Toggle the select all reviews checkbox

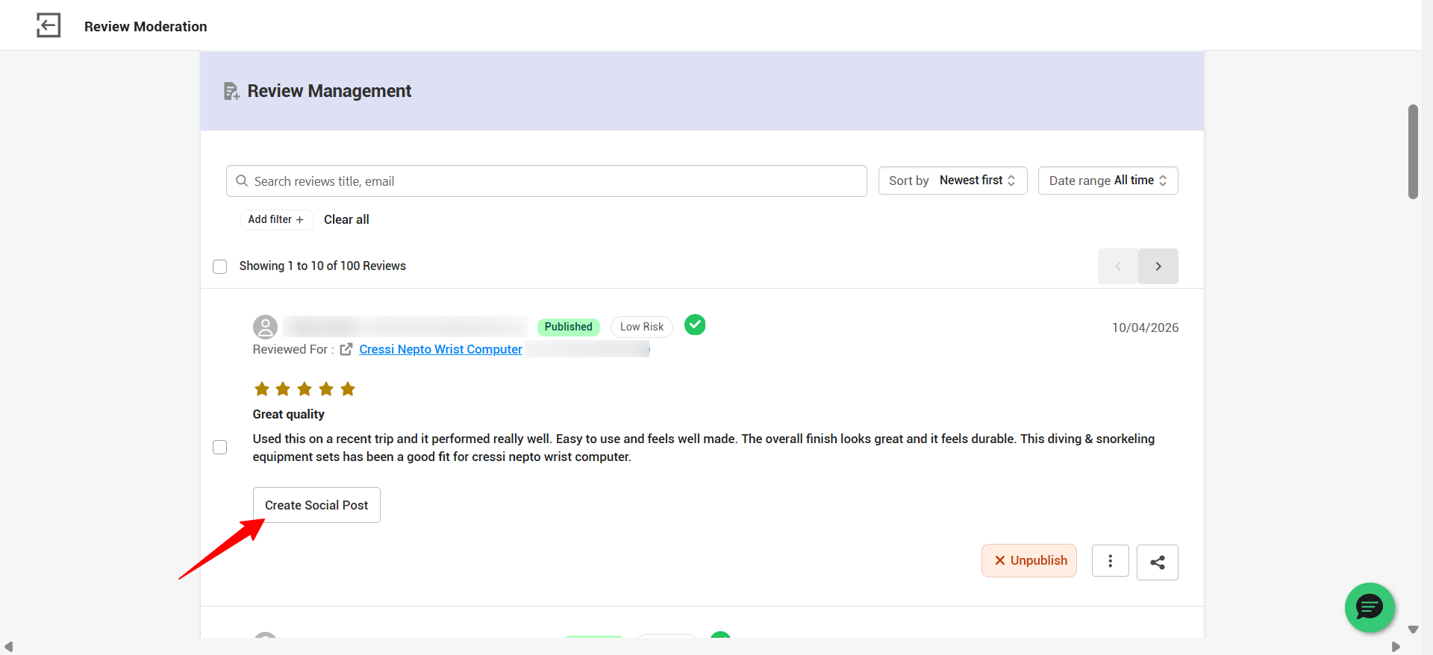tap(220, 266)
